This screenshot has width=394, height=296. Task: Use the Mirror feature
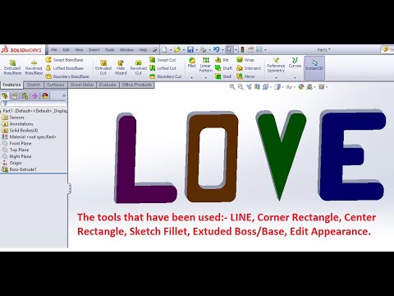tap(245, 76)
